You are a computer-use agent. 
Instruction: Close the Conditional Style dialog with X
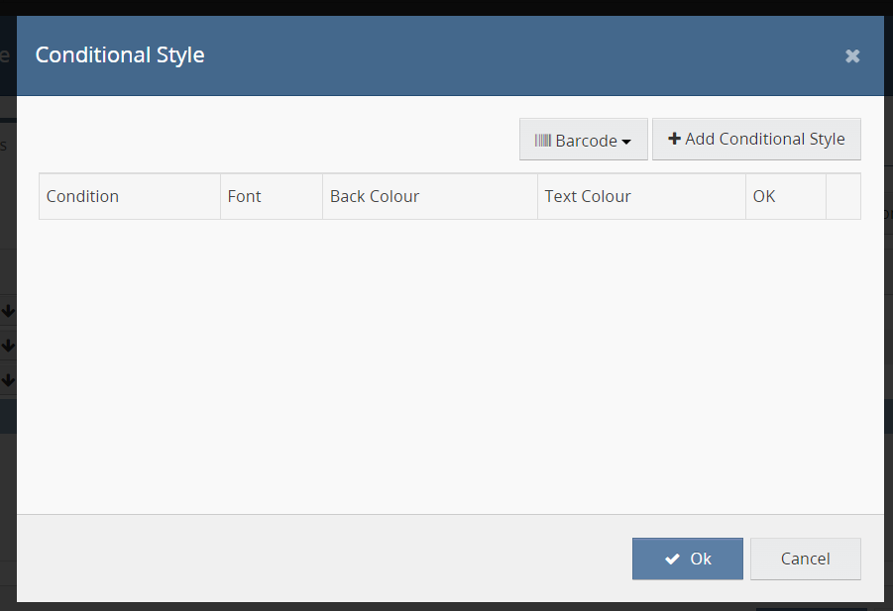click(851, 56)
